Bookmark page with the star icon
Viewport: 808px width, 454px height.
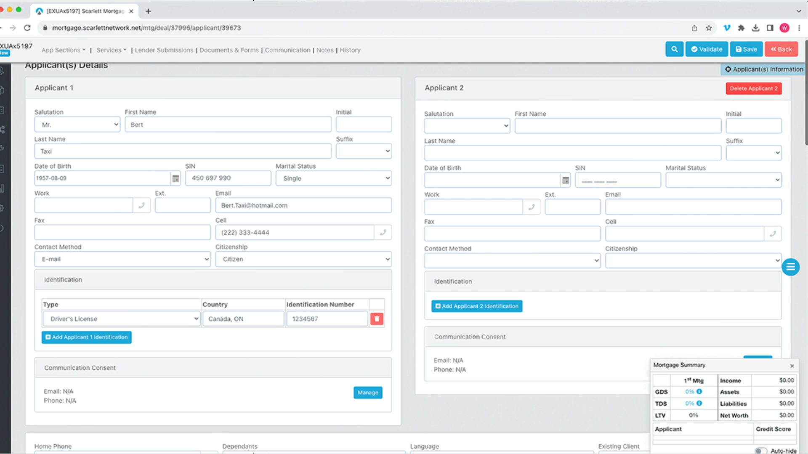pyautogui.click(x=709, y=28)
